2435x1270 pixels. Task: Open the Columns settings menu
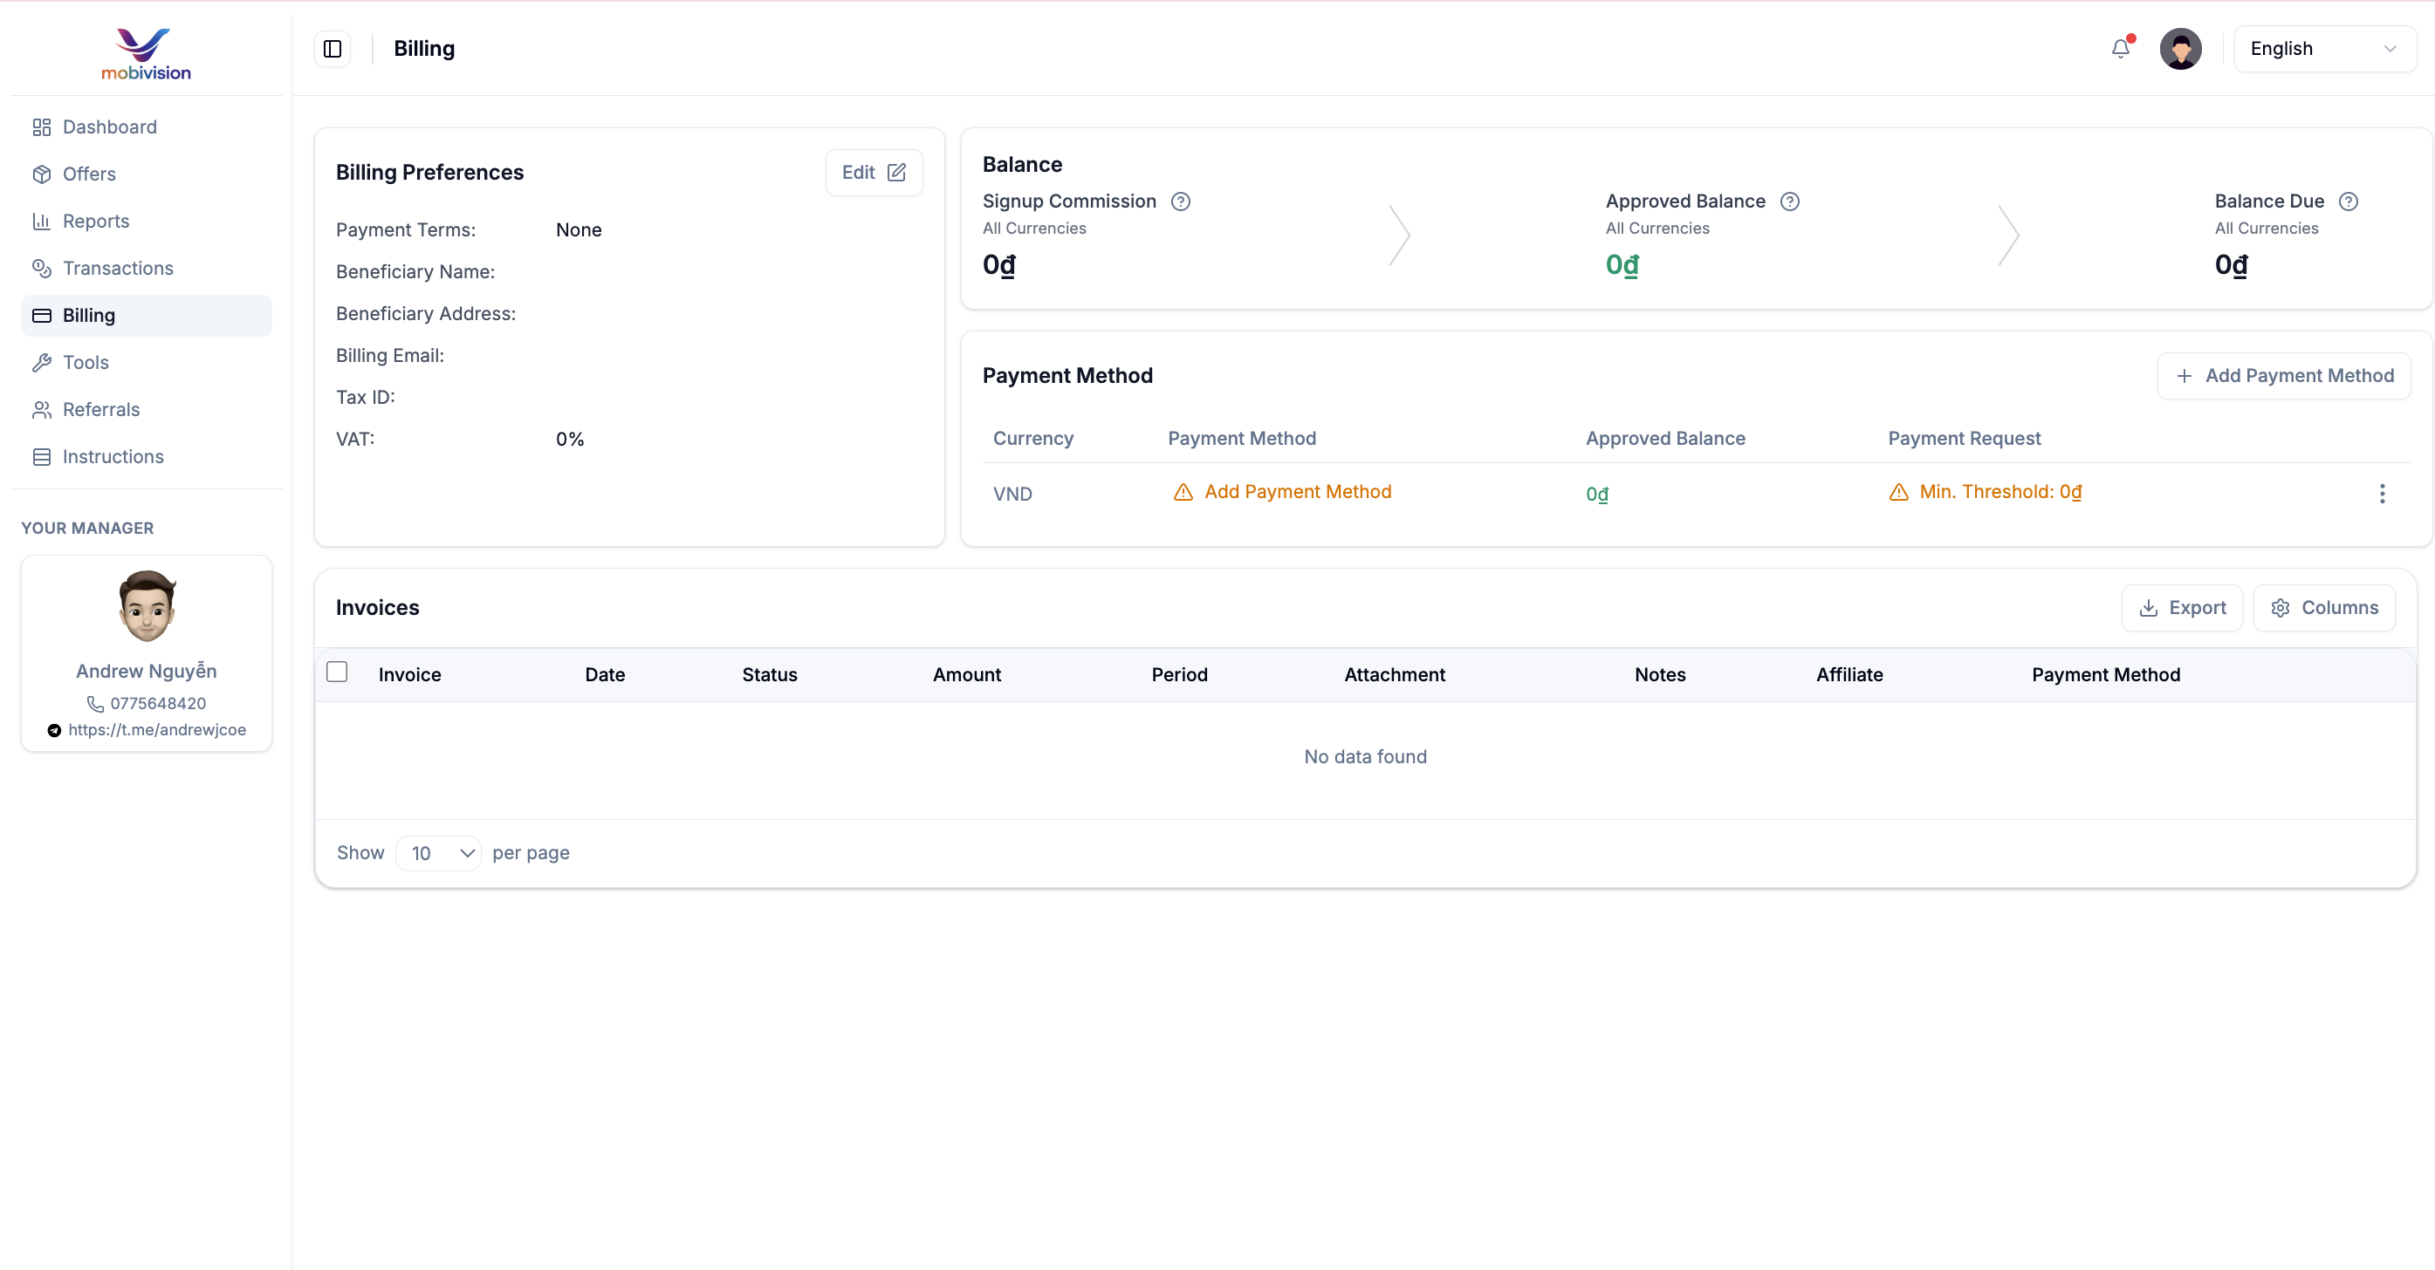pyautogui.click(x=2323, y=608)
